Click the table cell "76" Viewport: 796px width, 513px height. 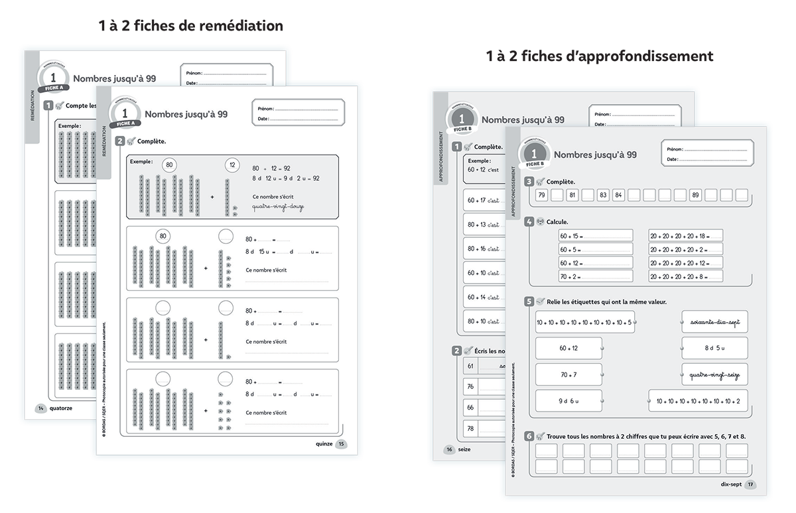click(x=470, y=386)
